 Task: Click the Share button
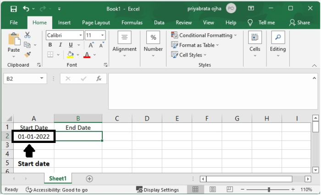click(x=300, y=23)
